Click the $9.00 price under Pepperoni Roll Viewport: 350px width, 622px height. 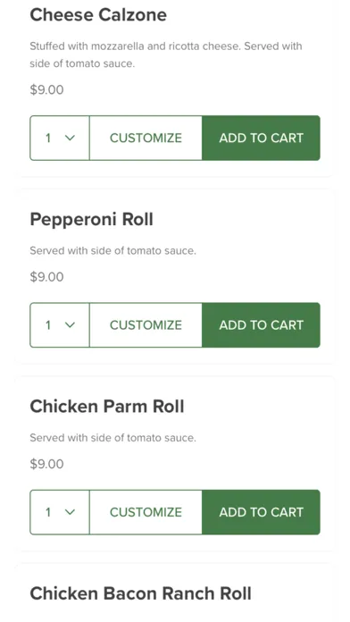(46, 277)
